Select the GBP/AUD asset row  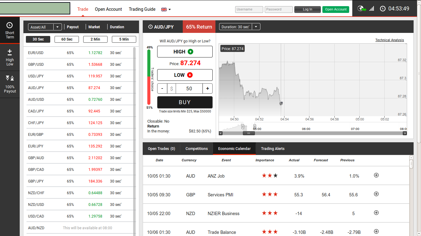click(x=80, y=158)
